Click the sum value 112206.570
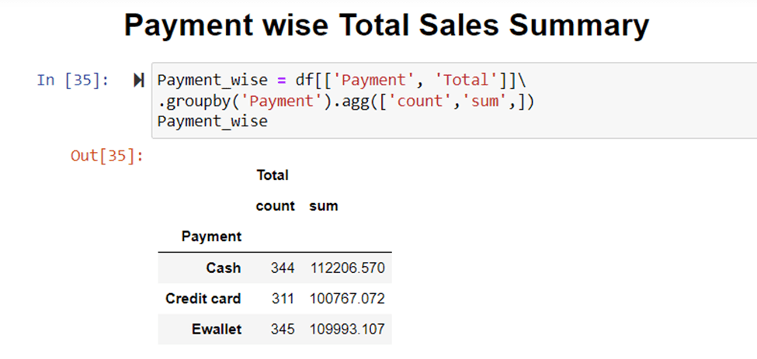The image size is (757, 359). coord(347,268)
